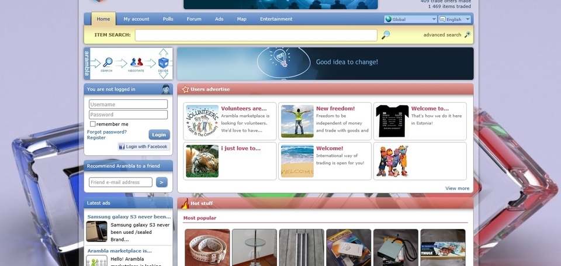Viewport: 561px width, 266px height.
Task: Focus the Friend e-mail address field
Action: pos(120,182)
